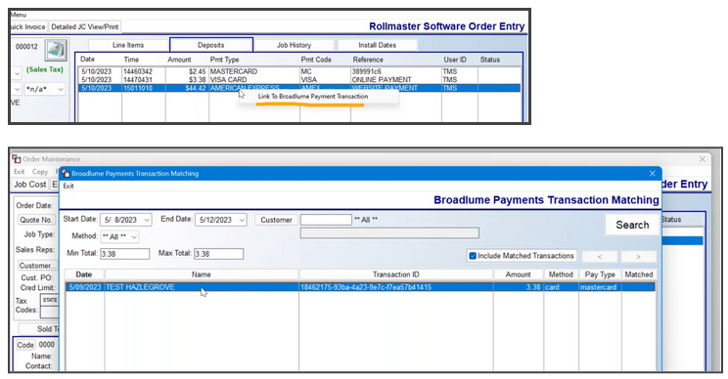Open the dropdown beside Sales Tax label

pyautogui.click(x=18, y=73)
